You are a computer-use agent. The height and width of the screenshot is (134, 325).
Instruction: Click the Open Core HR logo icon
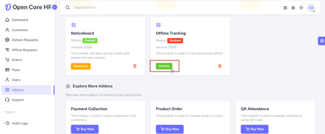tap(8, 7)
